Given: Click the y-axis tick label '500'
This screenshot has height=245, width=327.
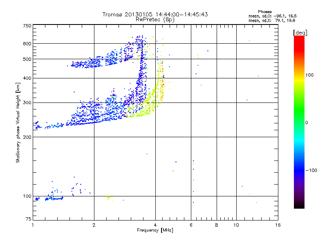Looking at the screenshot, I should coord(27,59).
